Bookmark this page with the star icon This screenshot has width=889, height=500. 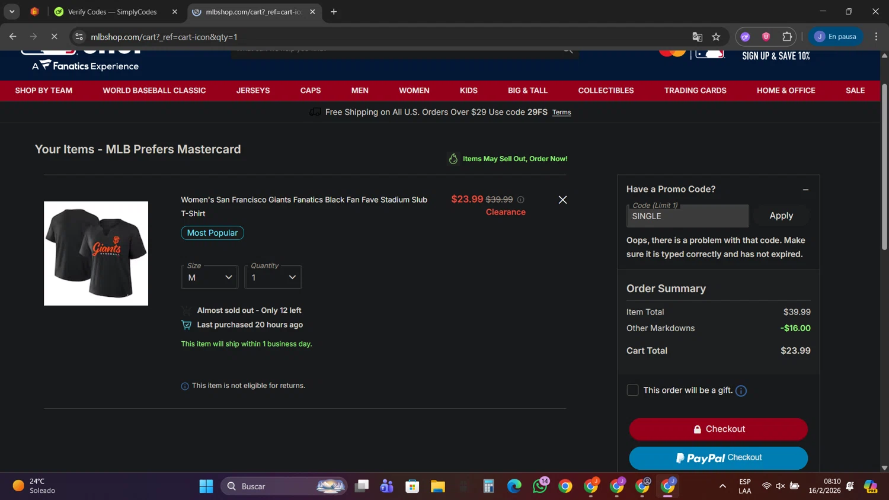point(716,37)
